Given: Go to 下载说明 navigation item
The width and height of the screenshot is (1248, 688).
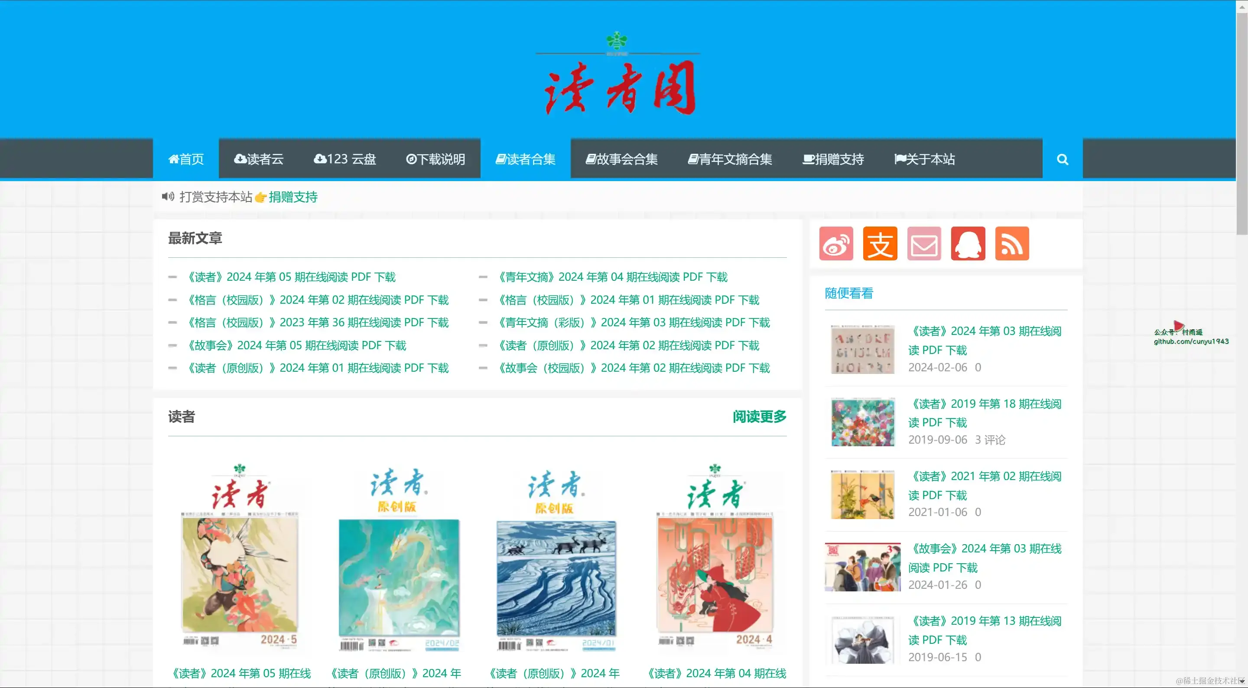Looking at the screenshot, I should pos(435,159).
